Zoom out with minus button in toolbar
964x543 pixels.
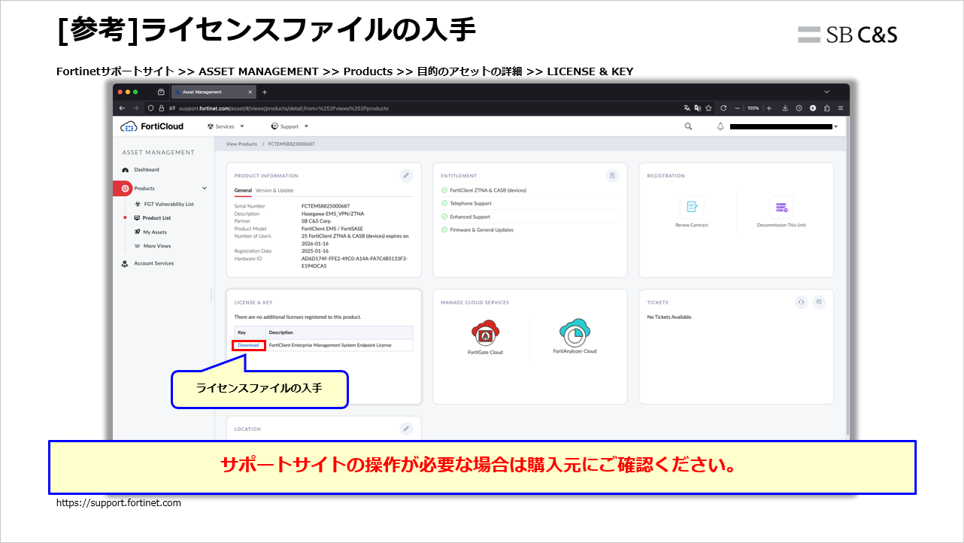pyautogui.click(x=738, y=108)
